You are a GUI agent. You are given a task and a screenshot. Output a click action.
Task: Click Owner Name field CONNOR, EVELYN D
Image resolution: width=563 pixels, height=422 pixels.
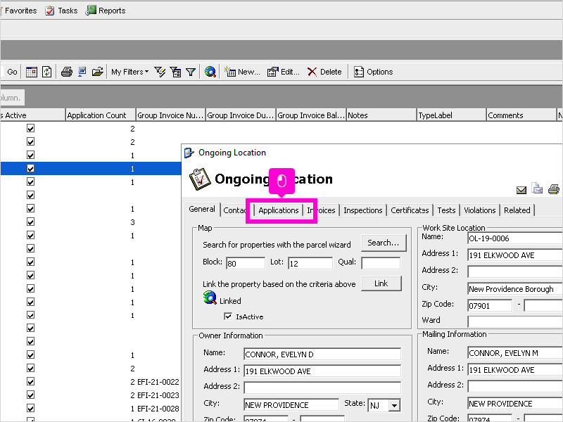pyautogui.click(x=322, y=354)
